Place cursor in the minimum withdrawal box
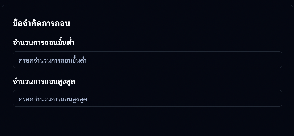The height and width of the screenshot is (136, 294). (x=148, y=60)
